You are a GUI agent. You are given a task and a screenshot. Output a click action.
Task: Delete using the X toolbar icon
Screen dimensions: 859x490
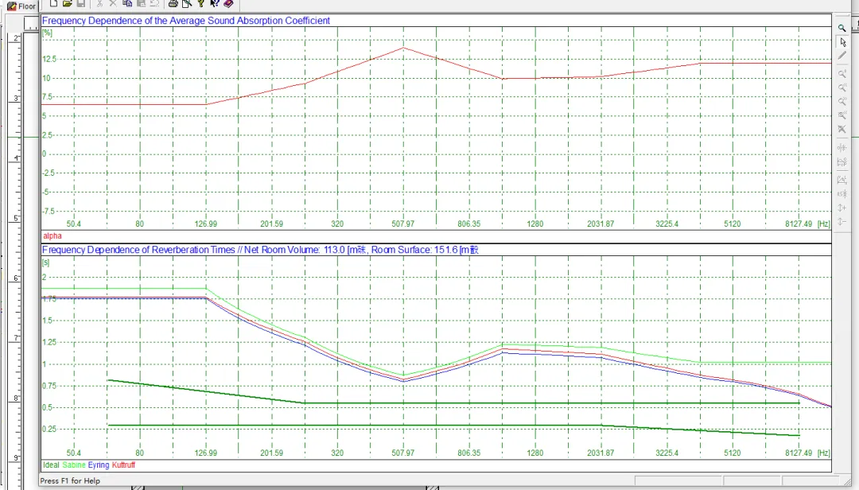[x=113, y=3]
